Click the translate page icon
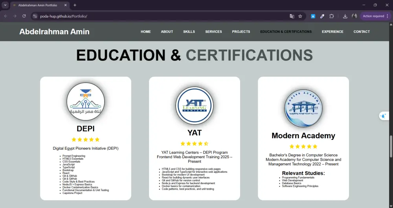Viewport: 393px width, 208px height. pyautogui.click(x=292, y=16)
